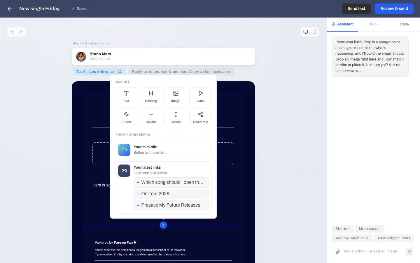Insert a Button block
420x263 pixels.
(x=126, y=118)
